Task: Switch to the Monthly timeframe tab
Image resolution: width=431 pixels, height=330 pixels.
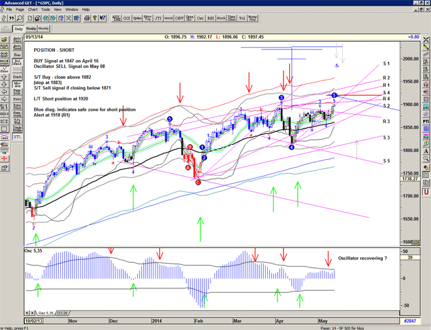Action: pos(44,29)
